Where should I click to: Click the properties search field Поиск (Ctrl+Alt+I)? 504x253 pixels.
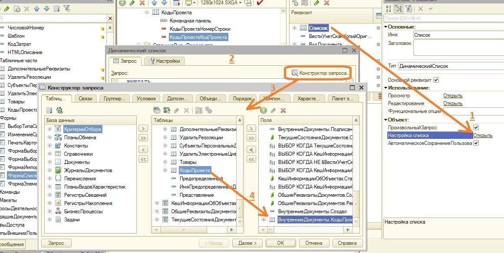click(x=444, y=18)
